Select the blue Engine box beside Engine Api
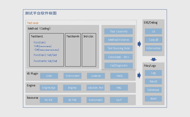This screenshot has width=190, height=117. tap(72, 88)
